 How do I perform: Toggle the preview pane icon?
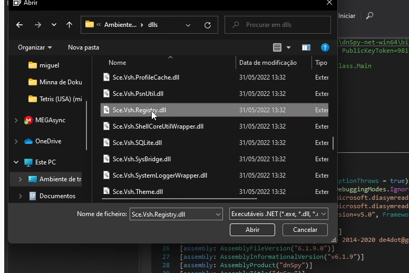point(306,47)
